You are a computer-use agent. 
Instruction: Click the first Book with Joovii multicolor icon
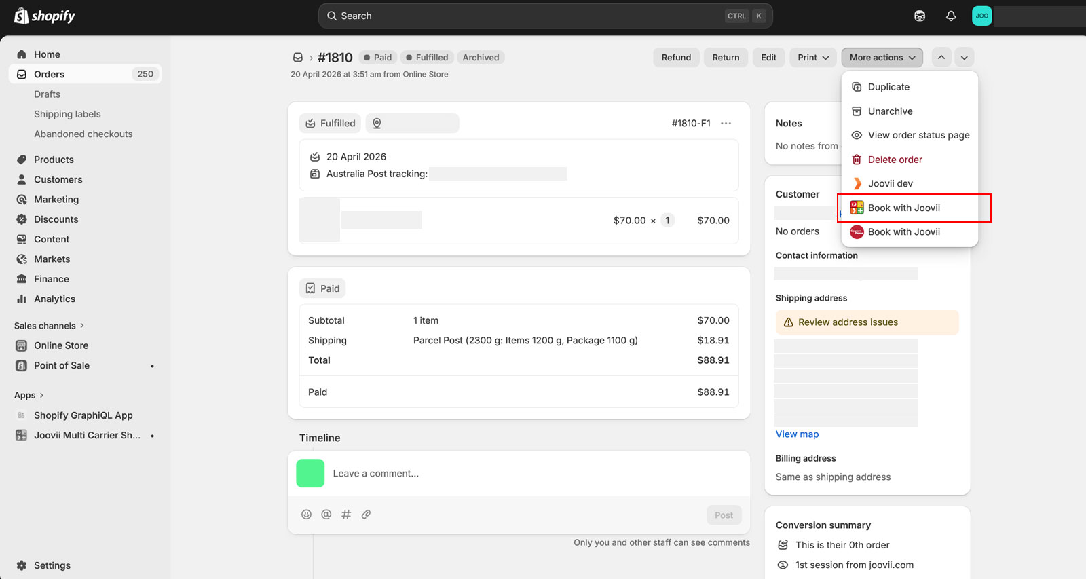857,208
